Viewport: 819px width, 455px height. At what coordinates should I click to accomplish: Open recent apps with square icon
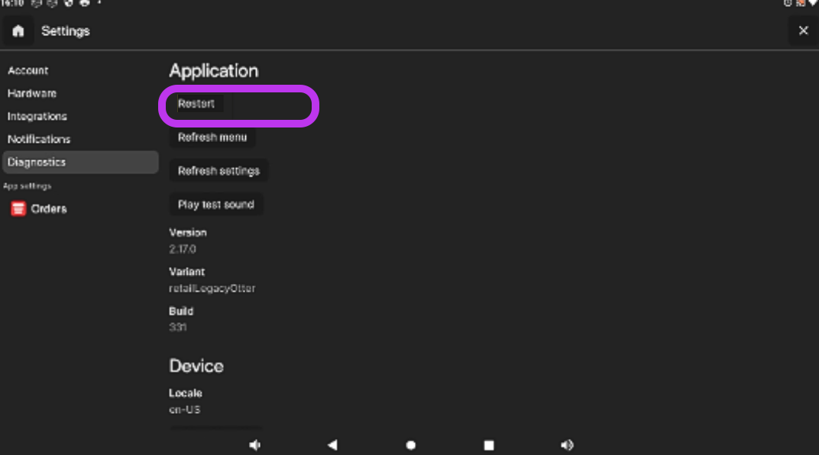(489, 445)
